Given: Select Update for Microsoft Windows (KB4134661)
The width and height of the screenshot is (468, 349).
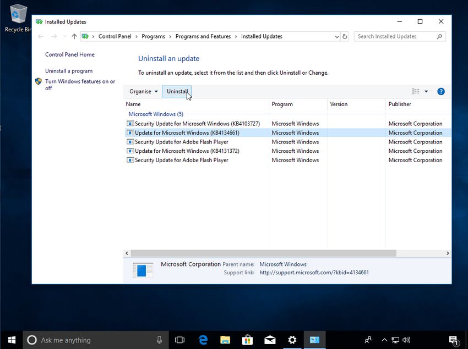Looking at the screenshot, I should click(287, 132).
